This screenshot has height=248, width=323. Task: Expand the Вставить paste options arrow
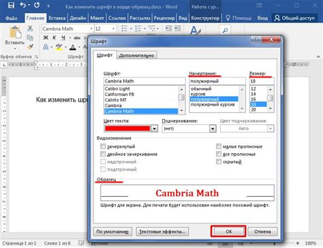[x=15, y=48]
